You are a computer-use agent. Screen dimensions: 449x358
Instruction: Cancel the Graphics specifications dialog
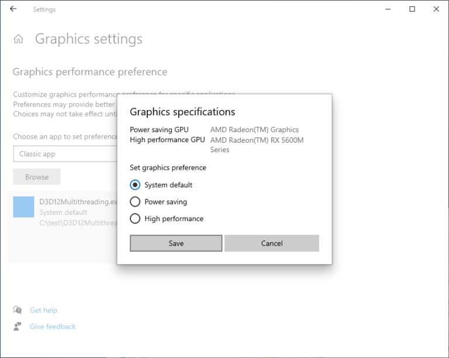(272, 243)
